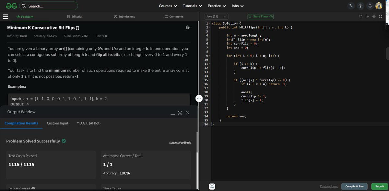Open the Custom Input link below the editor
Screen dimensions: 389x191
point(329,186)
